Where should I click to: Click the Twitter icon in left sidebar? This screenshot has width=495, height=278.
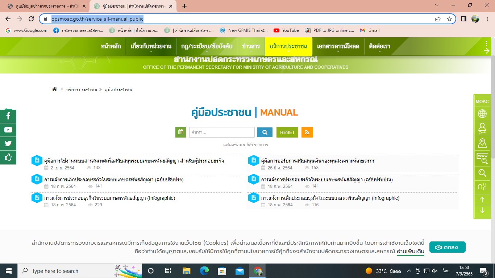tap(8, 144)
